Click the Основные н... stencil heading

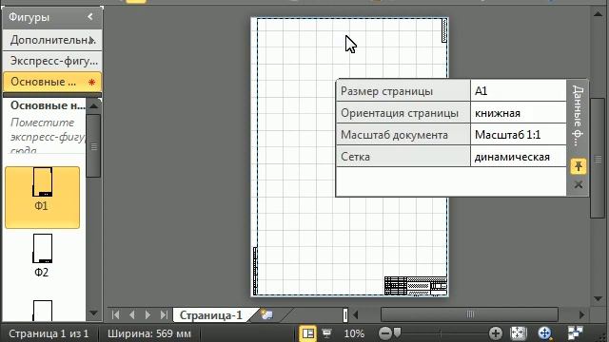(48, 105)
